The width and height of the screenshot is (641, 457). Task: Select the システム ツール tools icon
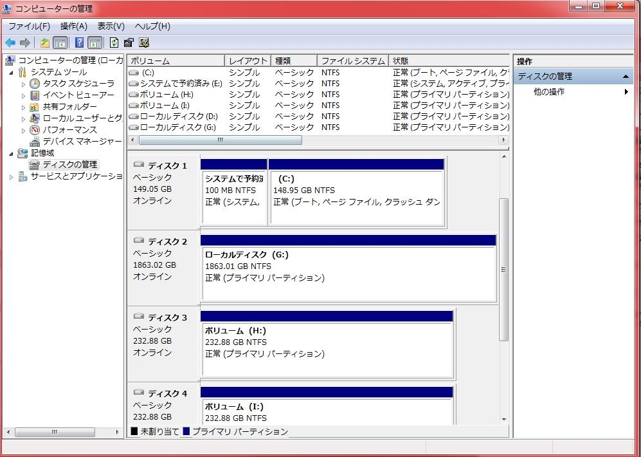[23, 73]
